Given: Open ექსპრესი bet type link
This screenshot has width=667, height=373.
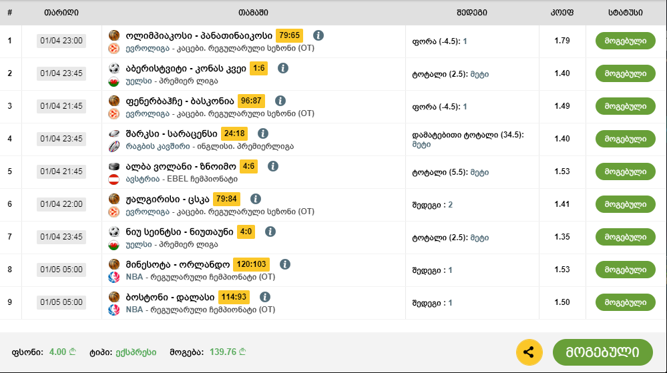Looking at the screenshot, I should click(x=136, y=352).
